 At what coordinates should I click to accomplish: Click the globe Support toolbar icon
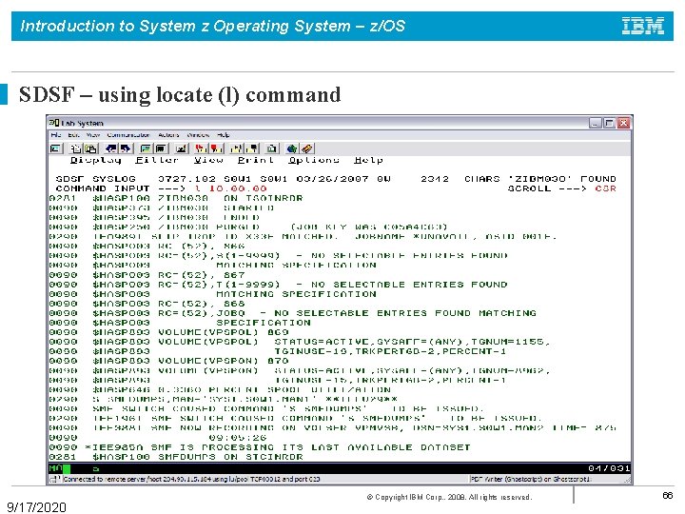[x=292, y=148]
